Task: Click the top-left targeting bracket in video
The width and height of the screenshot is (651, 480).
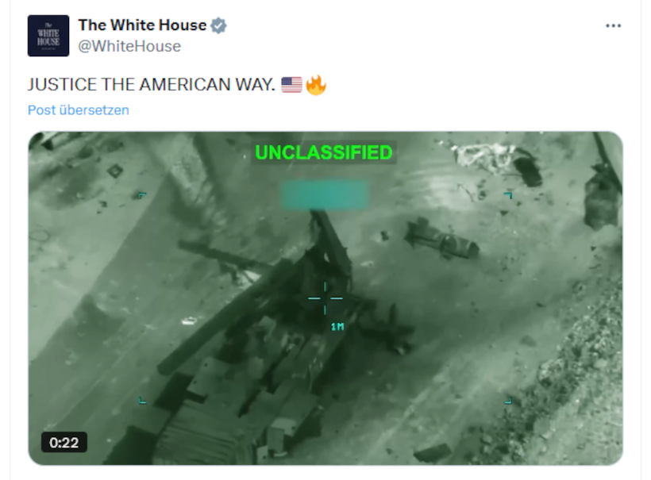Action: (142, 195)
